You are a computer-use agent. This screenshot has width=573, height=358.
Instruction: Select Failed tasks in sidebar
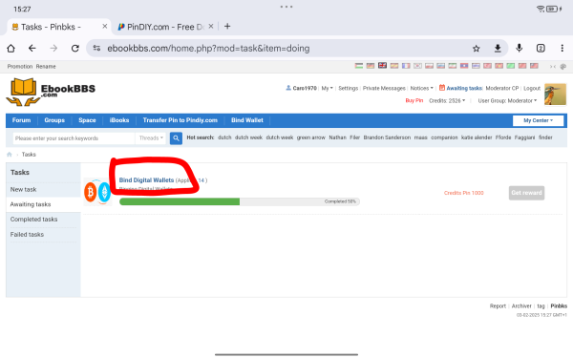coord(27,234)
